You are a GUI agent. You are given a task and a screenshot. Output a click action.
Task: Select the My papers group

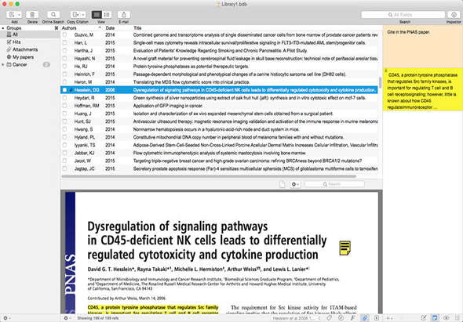point(23,57)
